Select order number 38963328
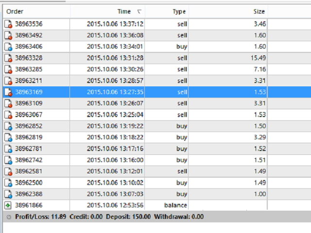 29,58
